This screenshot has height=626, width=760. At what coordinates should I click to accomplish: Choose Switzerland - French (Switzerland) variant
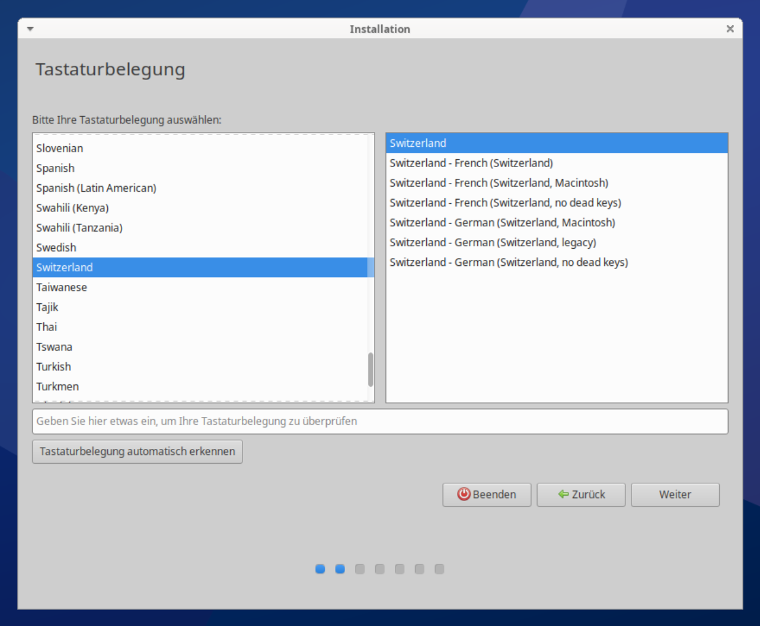point(471,163)
